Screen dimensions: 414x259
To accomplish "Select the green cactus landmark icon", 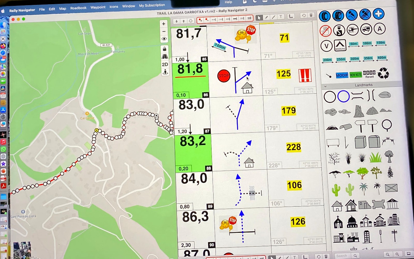I will coord(336,190).
